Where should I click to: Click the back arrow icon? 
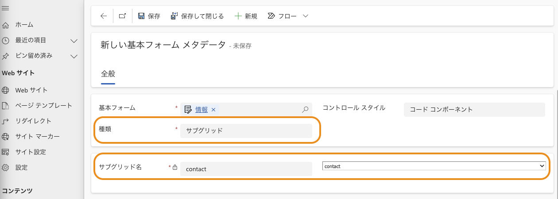tap(104, 16)
